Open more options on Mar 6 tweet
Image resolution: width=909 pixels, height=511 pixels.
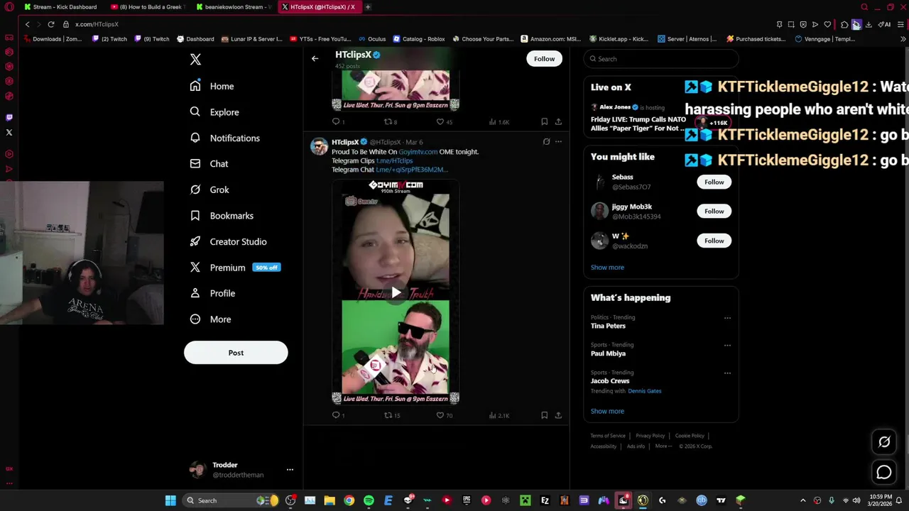pos(558,142)
